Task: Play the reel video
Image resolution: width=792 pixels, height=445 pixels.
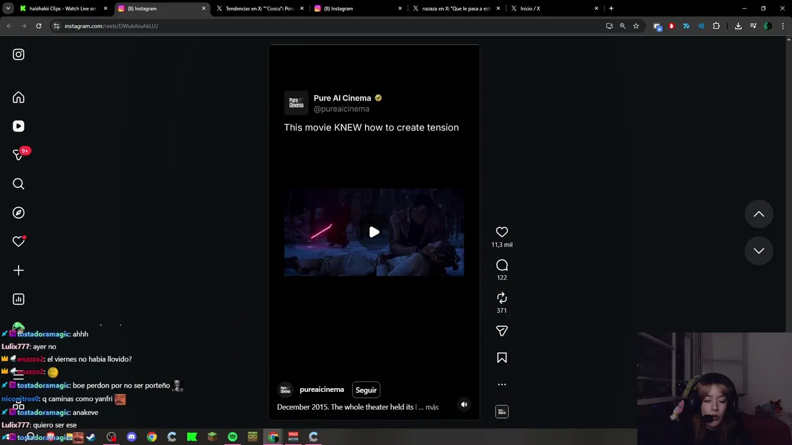Action: (x=374, y=232)
